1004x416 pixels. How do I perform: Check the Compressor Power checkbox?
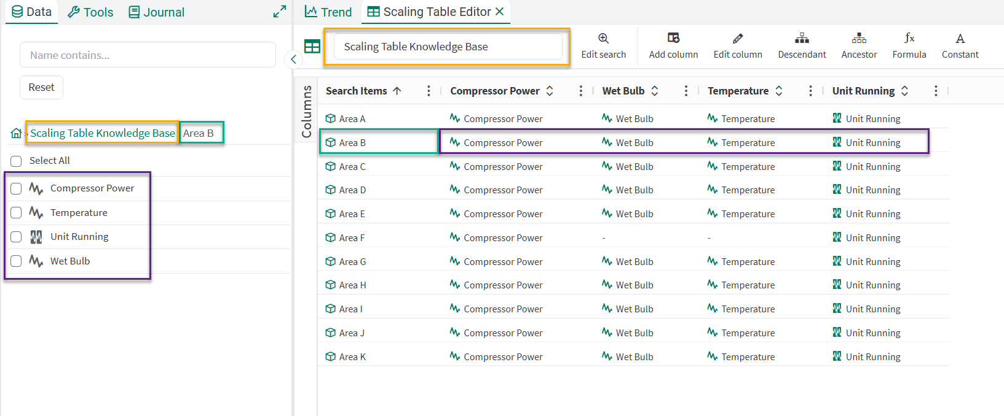pos(16,188)
